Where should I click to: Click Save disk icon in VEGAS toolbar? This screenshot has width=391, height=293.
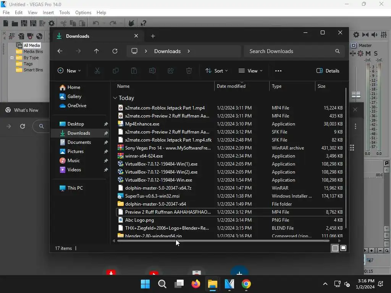(x=24, y=23)
